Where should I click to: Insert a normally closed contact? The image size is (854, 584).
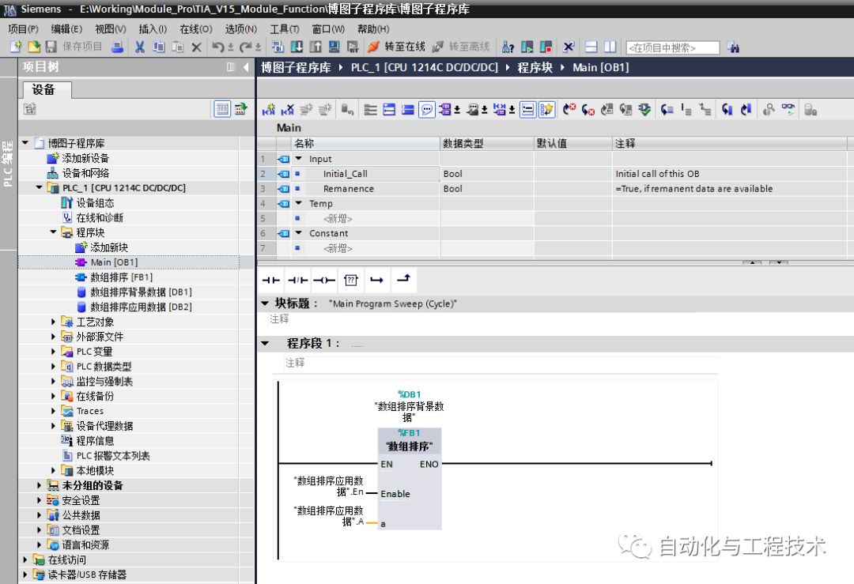pyautogui.click(x=297, y=280)
